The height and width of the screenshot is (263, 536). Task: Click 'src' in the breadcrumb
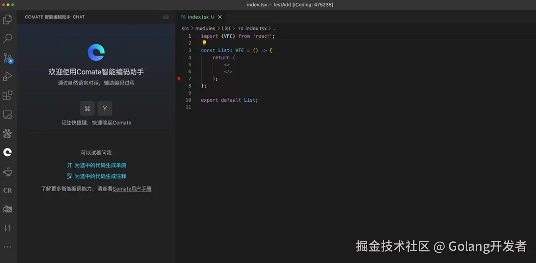[185, 29]
